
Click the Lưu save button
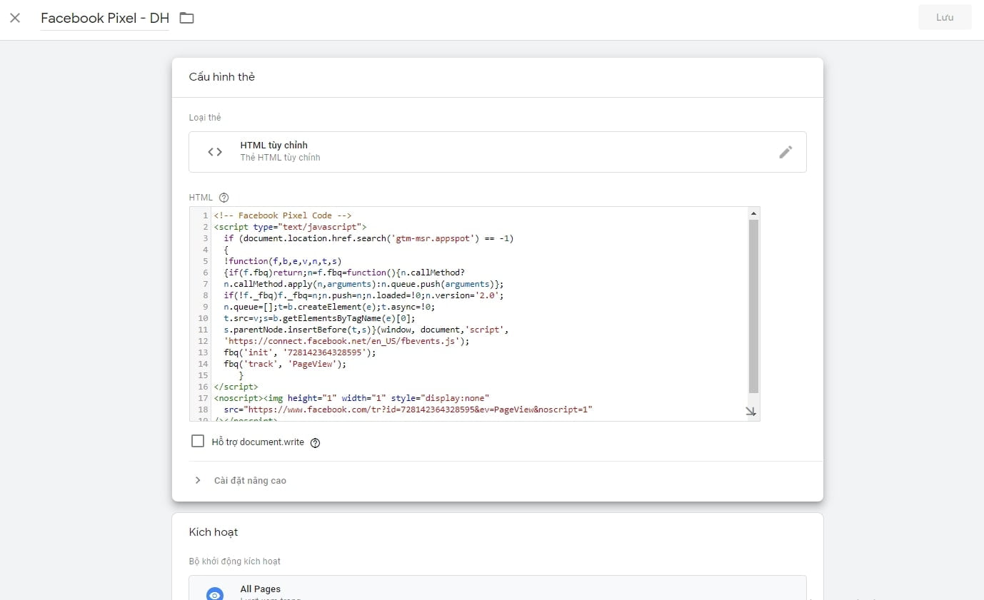[x=945, y=18]
